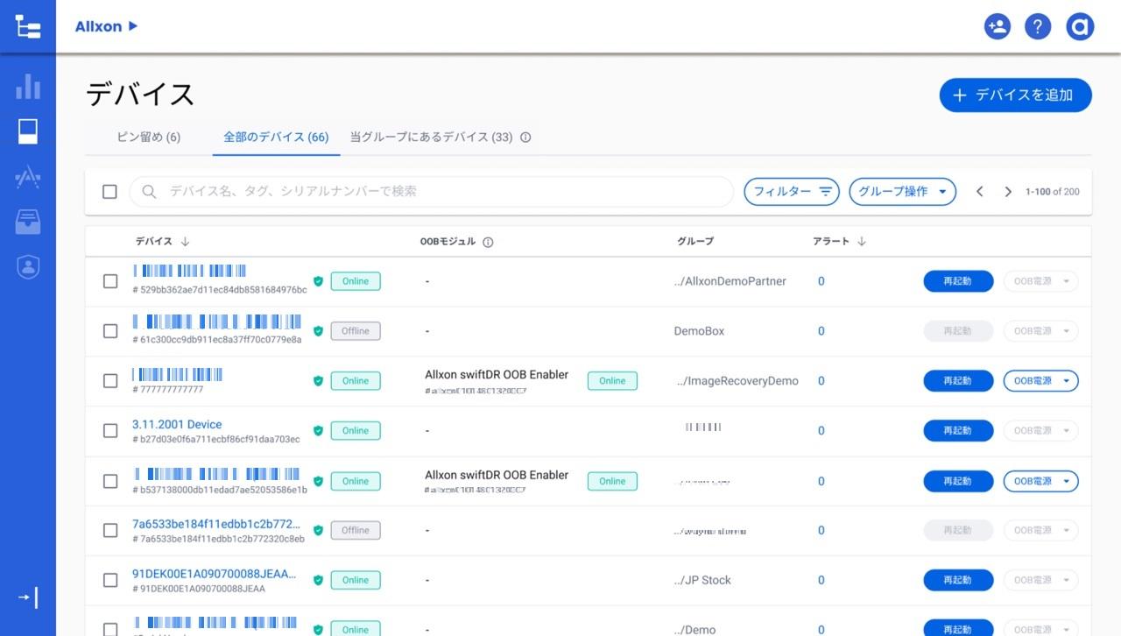The width and height of the screenshot is (1121, 636).
Task: Open 7a6533be184f11edbb1c2b772 device link
Action: pyautogui.click(x=216, y=524)
